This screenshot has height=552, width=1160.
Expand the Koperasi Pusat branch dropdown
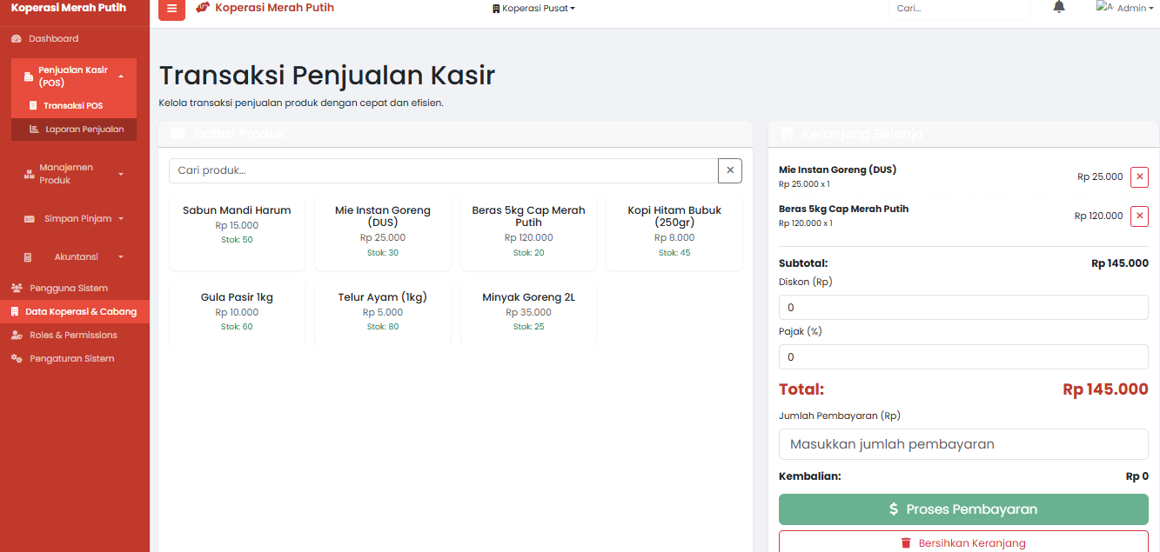[x=533, y=9]
